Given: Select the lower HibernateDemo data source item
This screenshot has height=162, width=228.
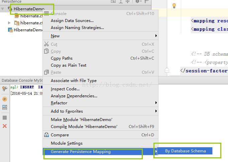Looking at the screenshot, I should (x=25, y=30).
